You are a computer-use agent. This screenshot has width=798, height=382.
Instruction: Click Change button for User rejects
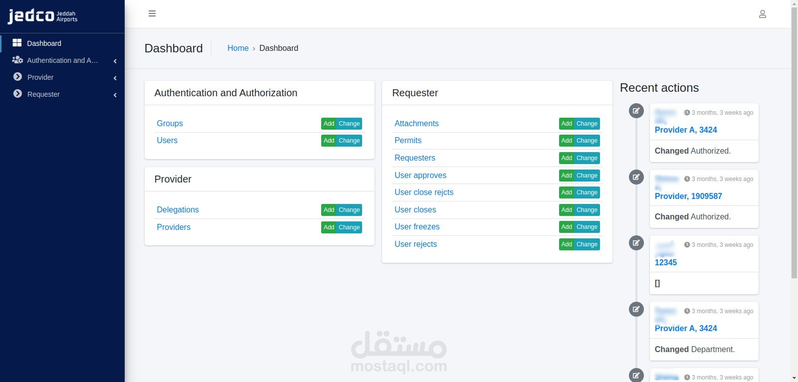pos(587,244)
